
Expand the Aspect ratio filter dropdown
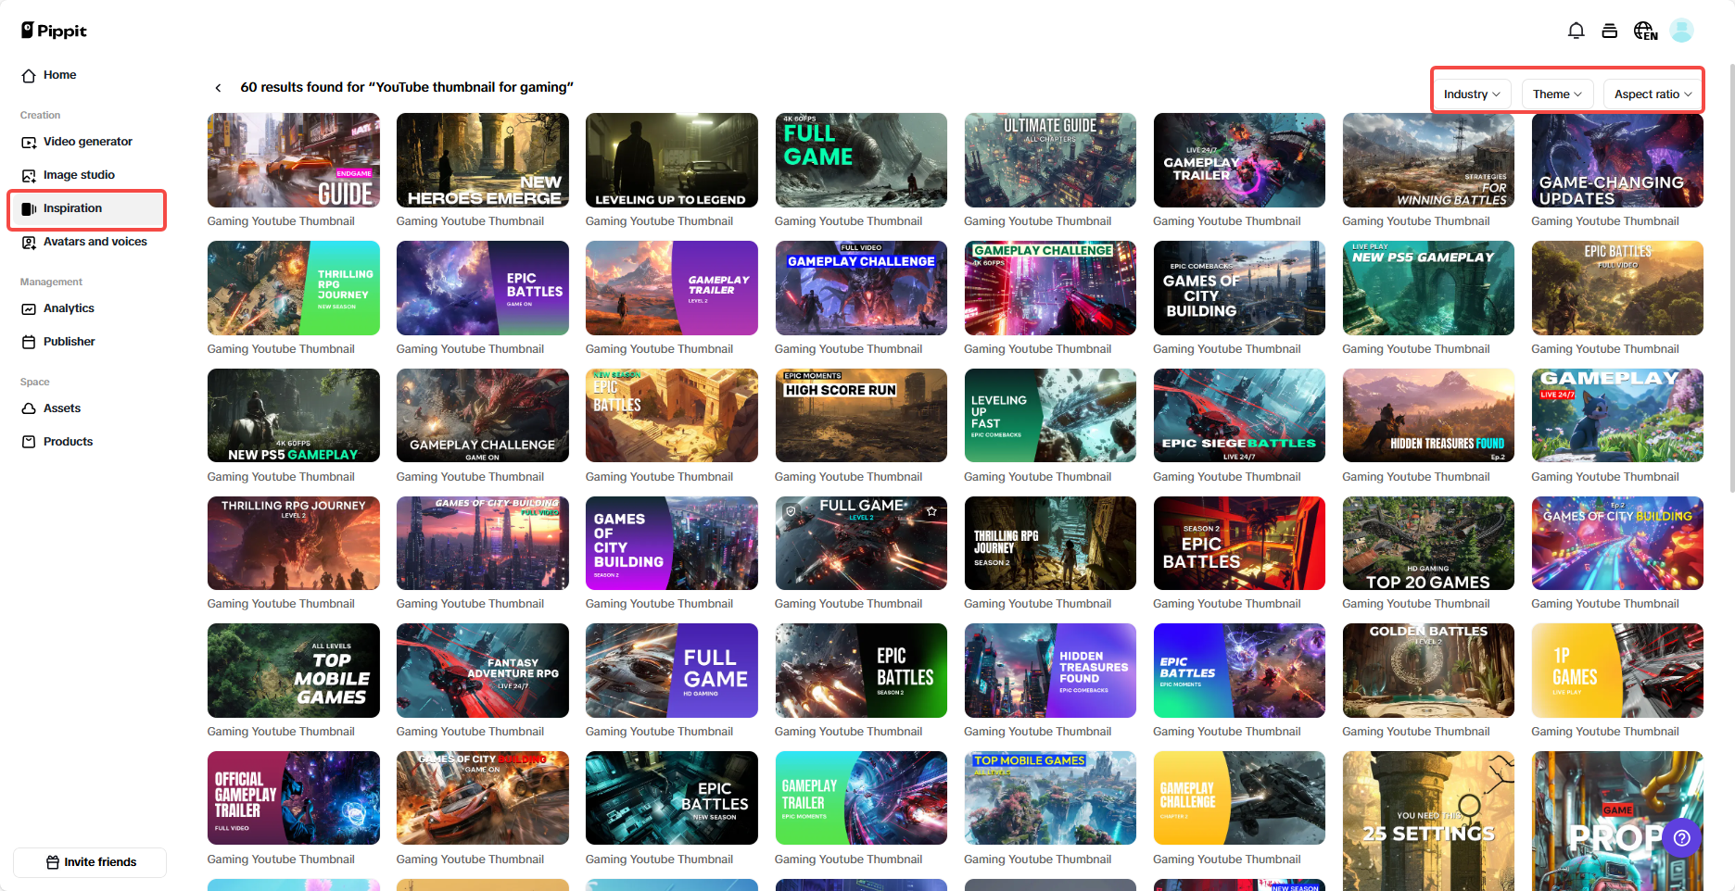click(x=1653, y=94)
